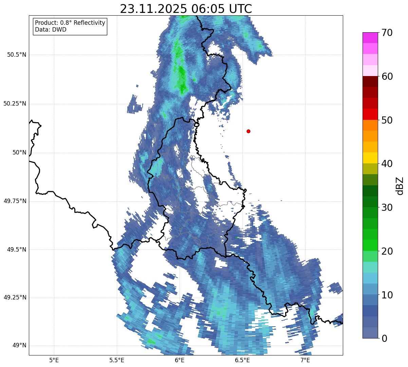Click the 50.25°N latitude label
408x367 pixels.
pos(15,104)
